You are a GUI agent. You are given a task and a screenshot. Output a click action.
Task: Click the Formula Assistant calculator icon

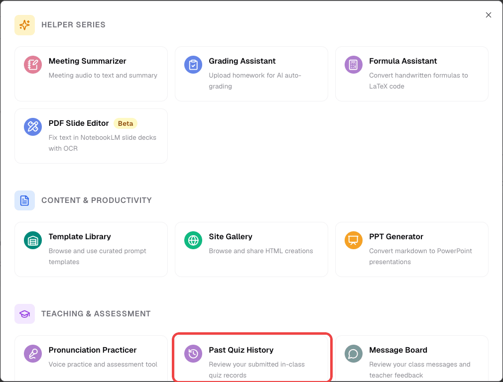tap(354, 65)
